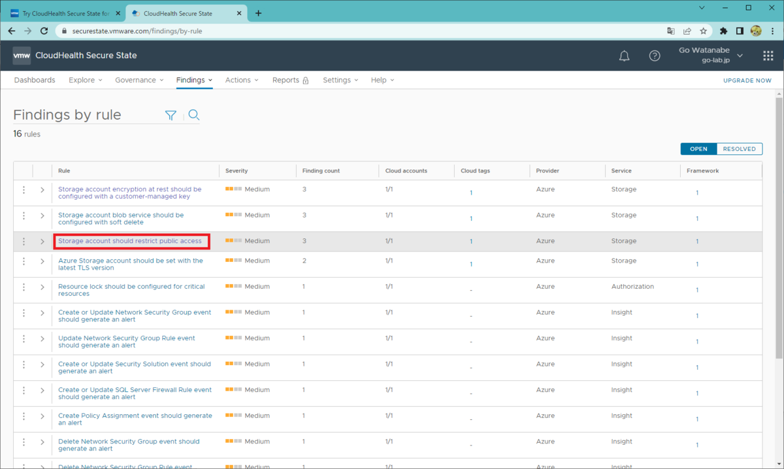Screen dimensions: 784x469
Task: Expand the Create or Update Security Solution row
Action: [x=42, y=364]
